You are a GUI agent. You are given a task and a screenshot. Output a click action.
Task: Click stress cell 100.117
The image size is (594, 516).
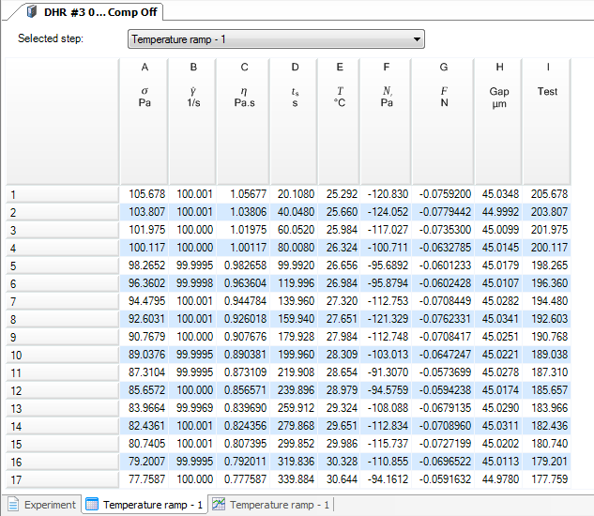point(144,248)
